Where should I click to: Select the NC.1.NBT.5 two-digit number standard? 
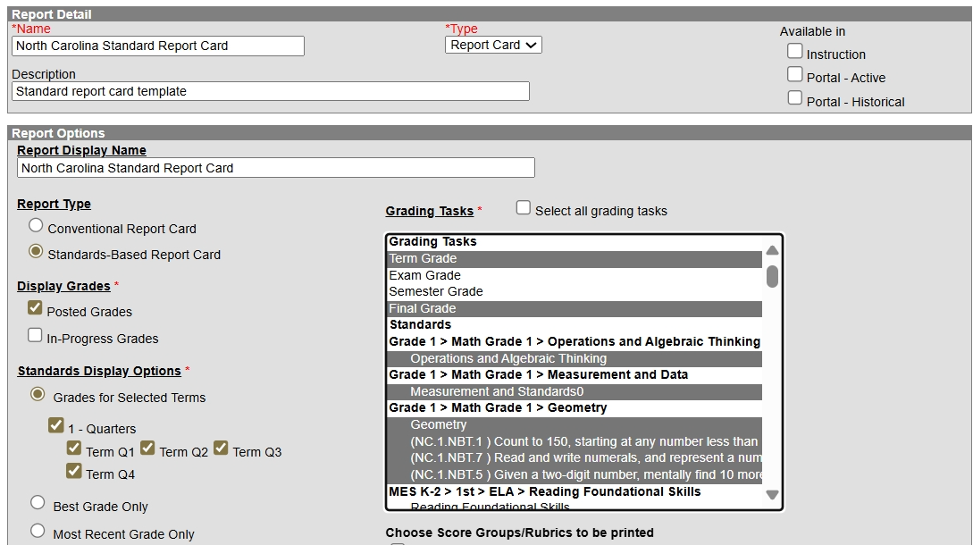574,474
